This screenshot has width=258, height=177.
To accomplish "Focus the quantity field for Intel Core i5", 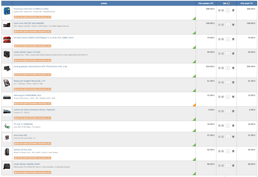I will click(x=228, y=10).
